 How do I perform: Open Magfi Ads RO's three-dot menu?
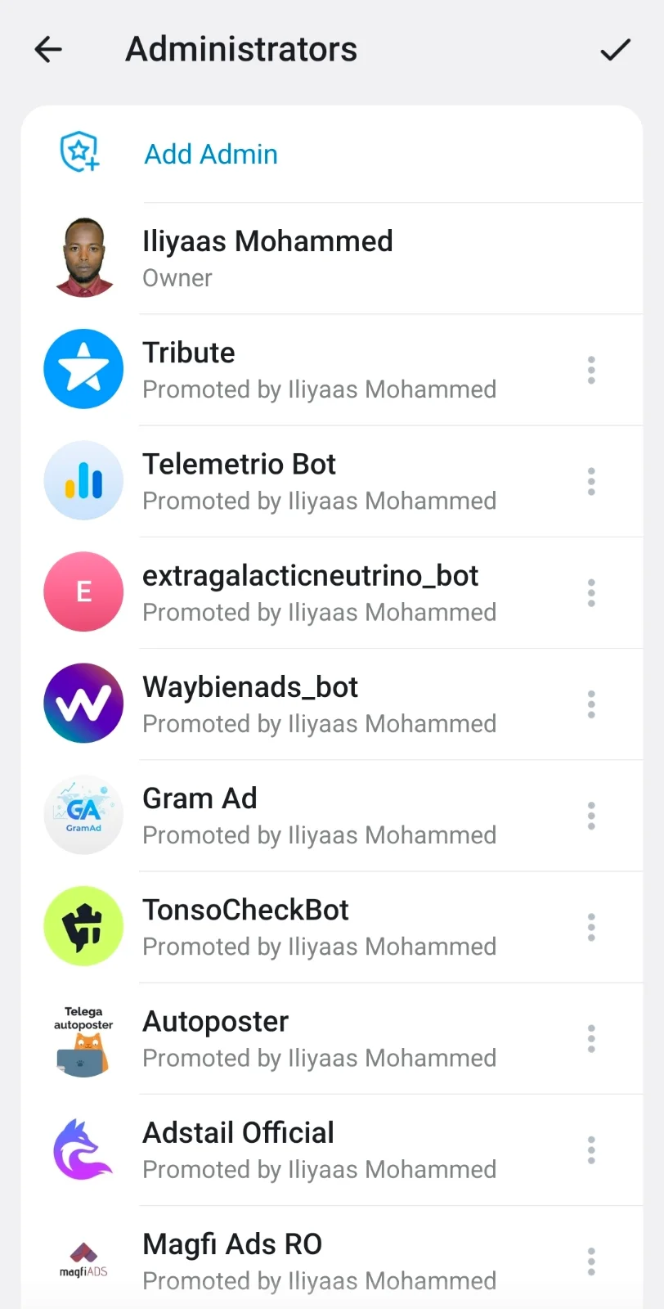591,1262
